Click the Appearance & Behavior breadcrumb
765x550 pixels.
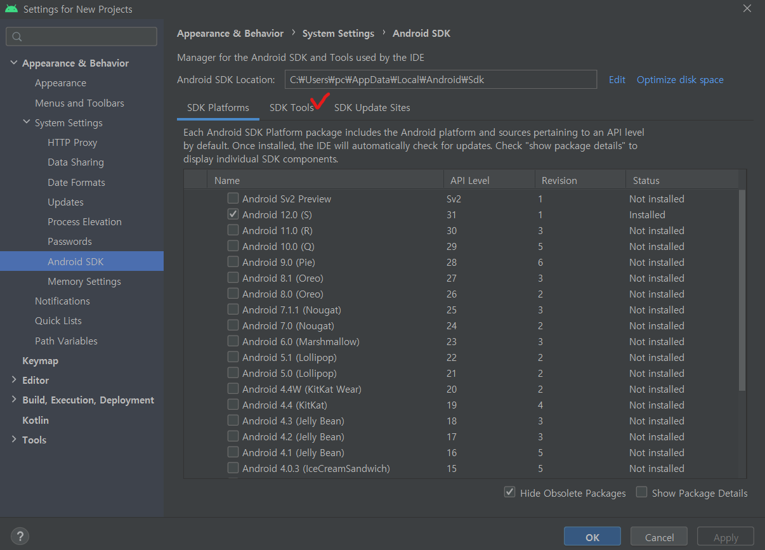tap(230, 34)
